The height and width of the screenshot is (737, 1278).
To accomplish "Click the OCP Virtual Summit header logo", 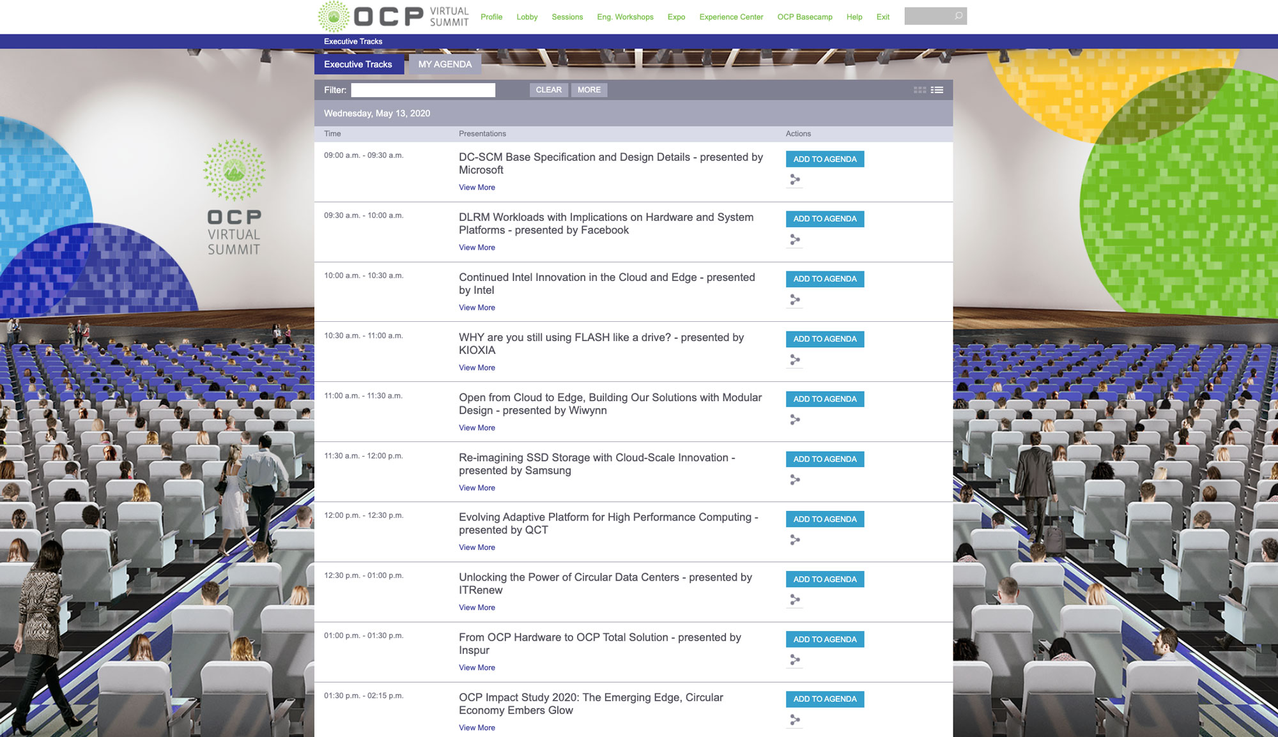I will (x=393, y=17).
